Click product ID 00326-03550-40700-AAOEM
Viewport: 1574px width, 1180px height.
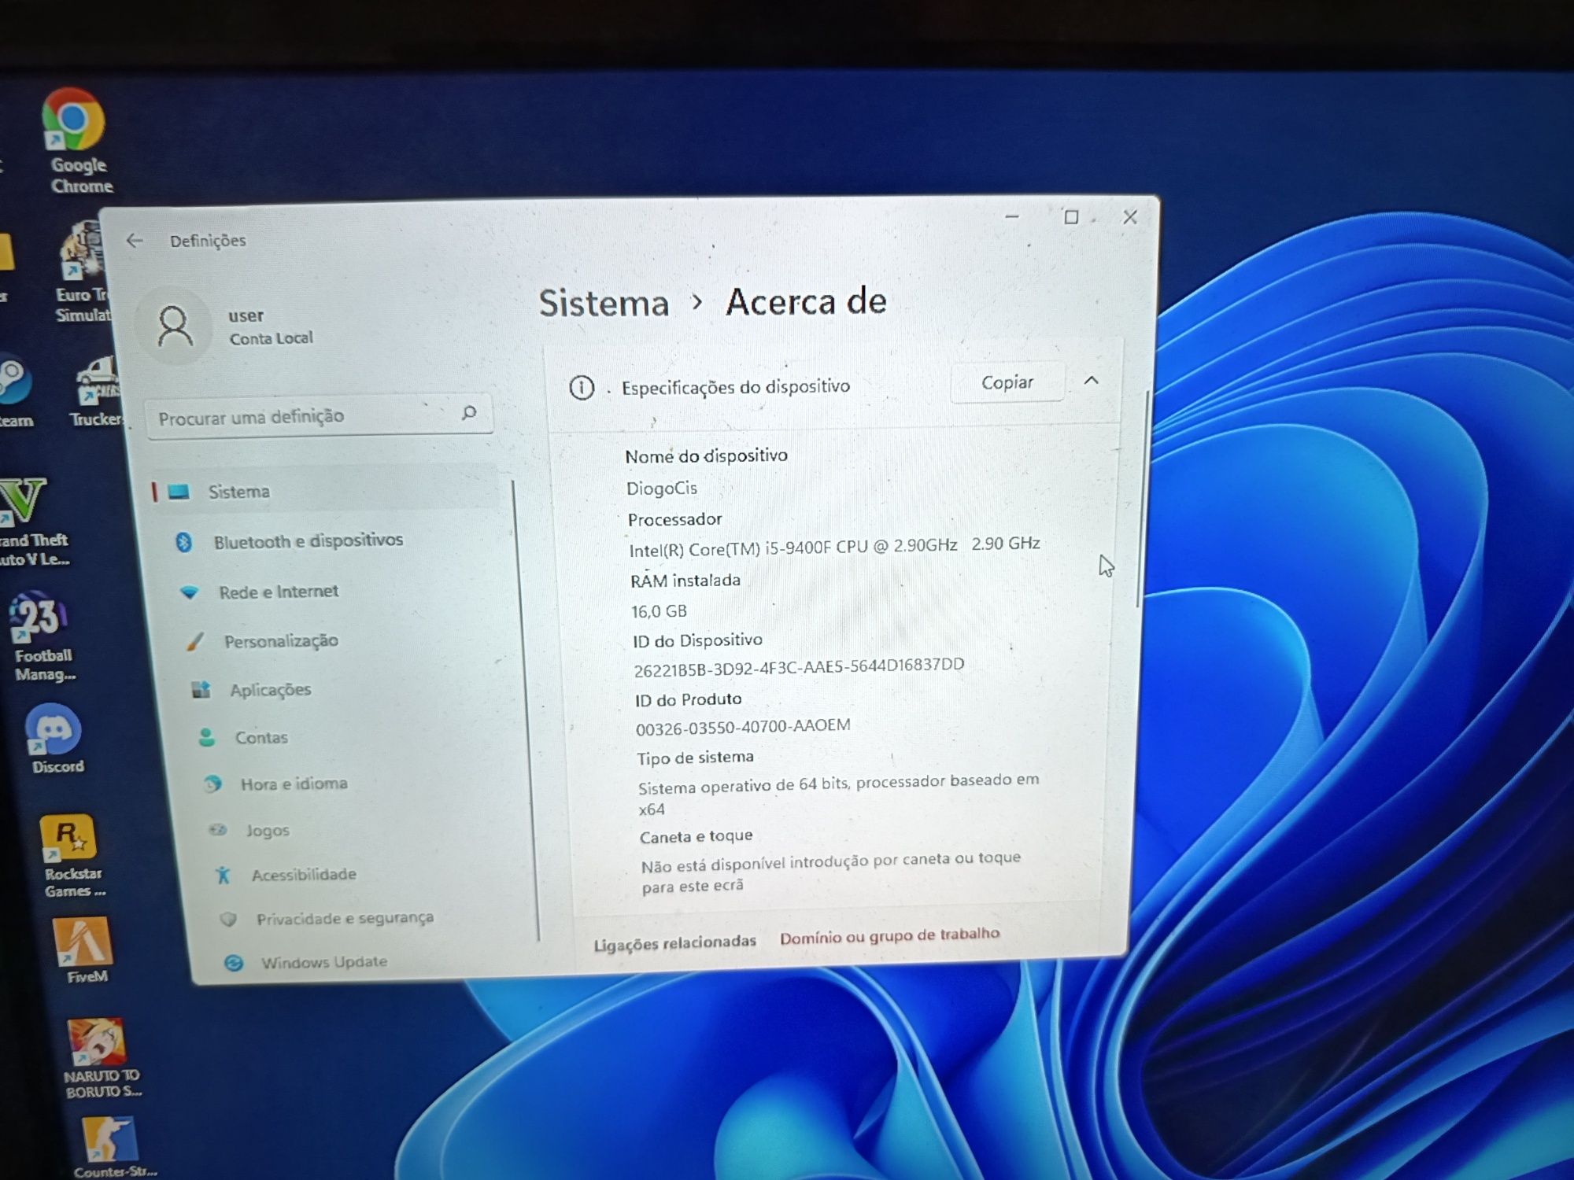(x=743, y=727)
